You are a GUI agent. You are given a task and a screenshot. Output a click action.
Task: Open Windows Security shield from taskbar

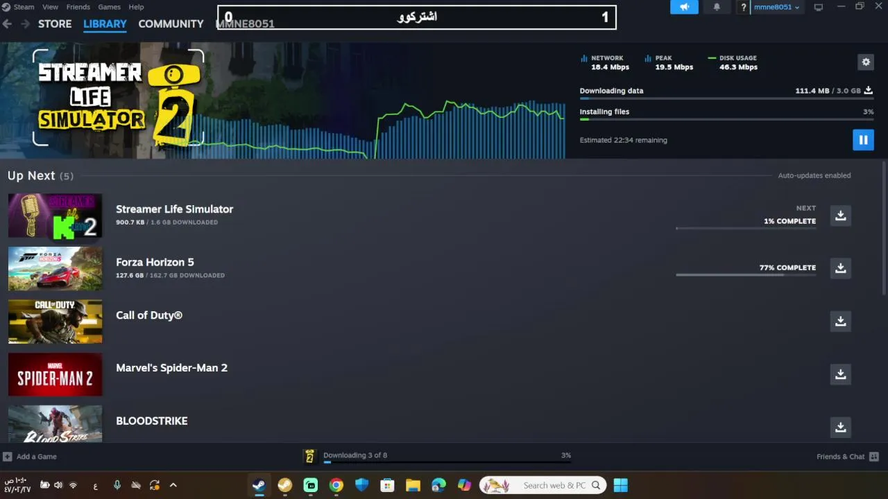[361, 485]
